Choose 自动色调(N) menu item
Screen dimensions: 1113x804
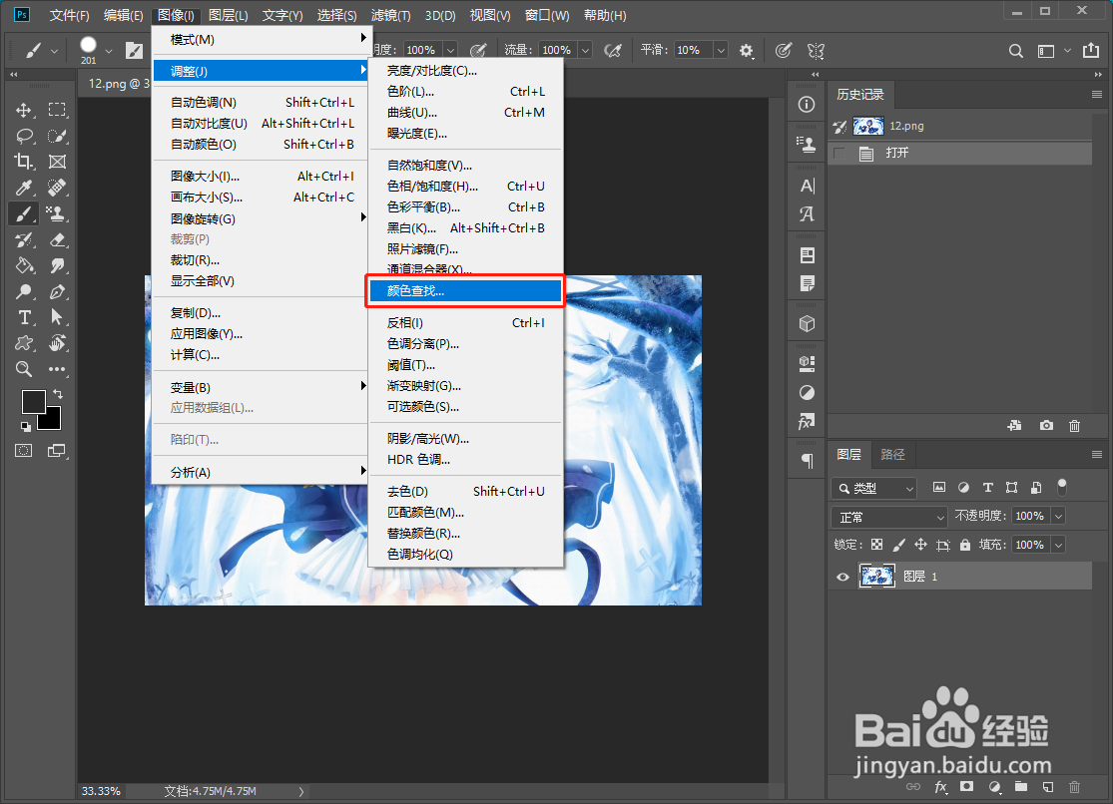tap(260, 102)
